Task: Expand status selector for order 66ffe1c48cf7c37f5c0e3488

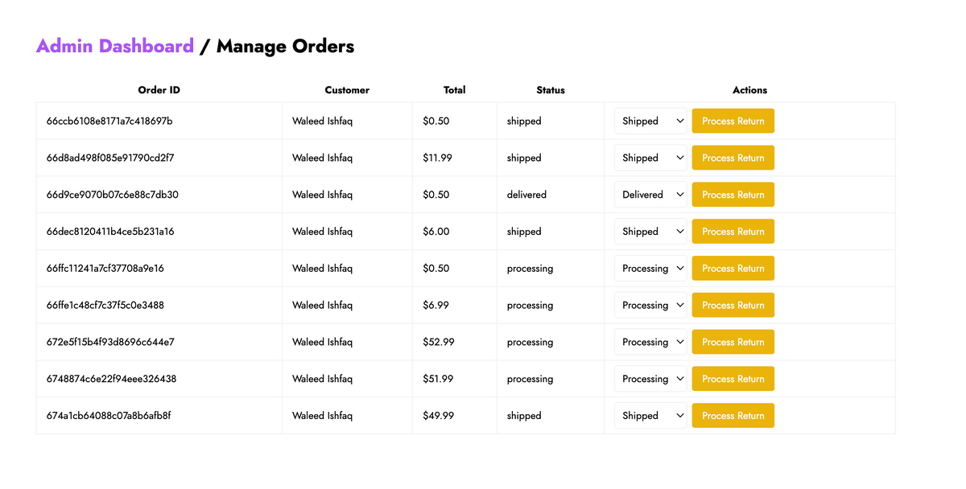Action: pos(650,306)
